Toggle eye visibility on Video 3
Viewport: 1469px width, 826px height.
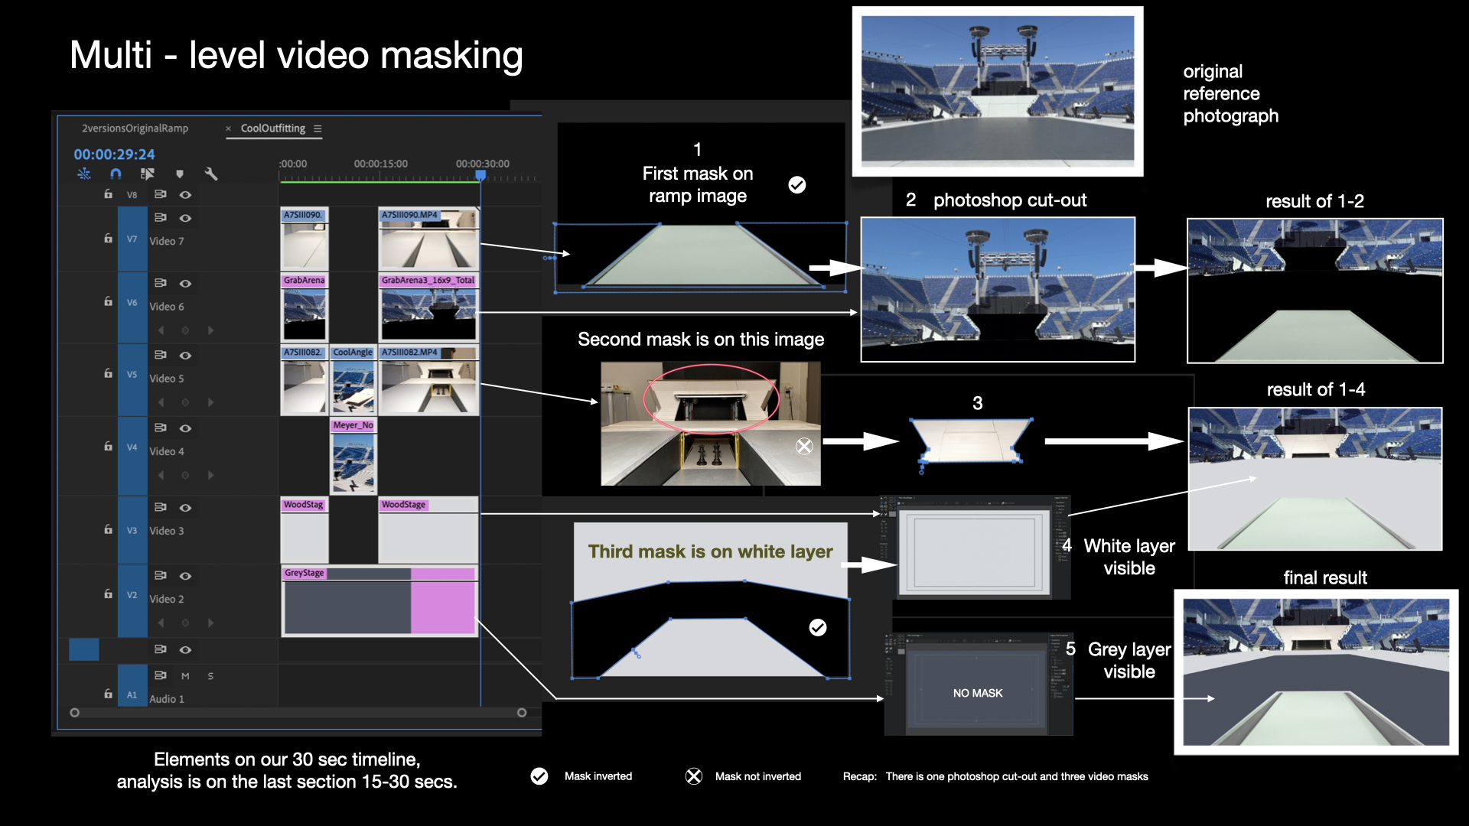(x=185, y=508)
